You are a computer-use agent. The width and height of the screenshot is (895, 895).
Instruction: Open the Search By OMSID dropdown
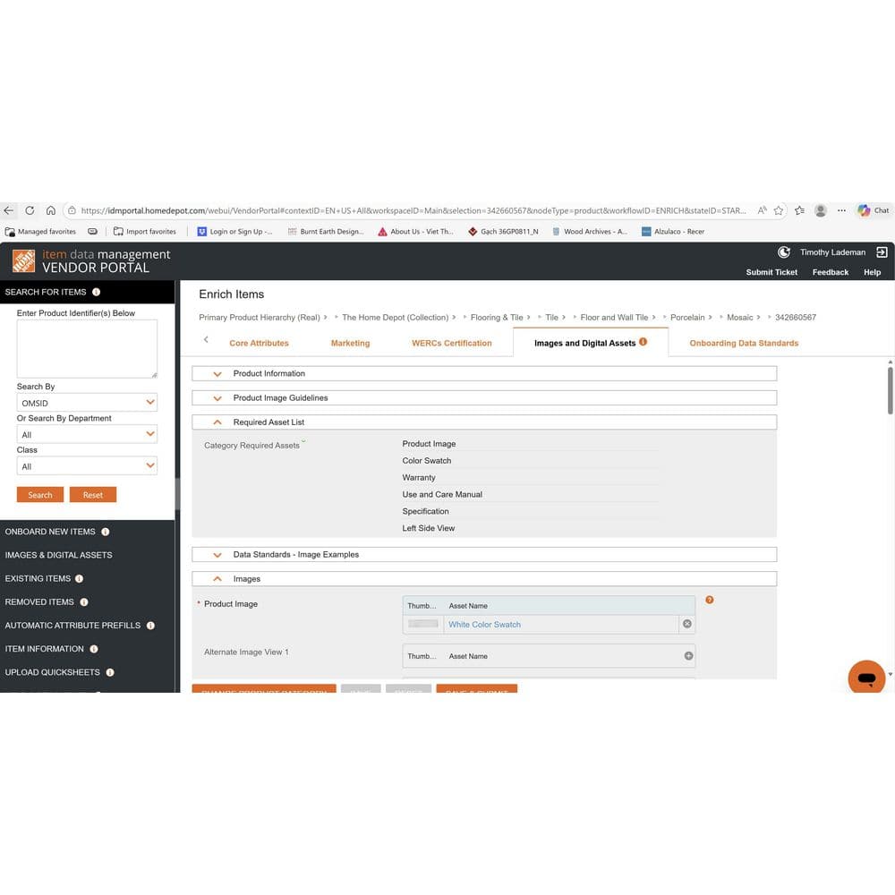87,403
